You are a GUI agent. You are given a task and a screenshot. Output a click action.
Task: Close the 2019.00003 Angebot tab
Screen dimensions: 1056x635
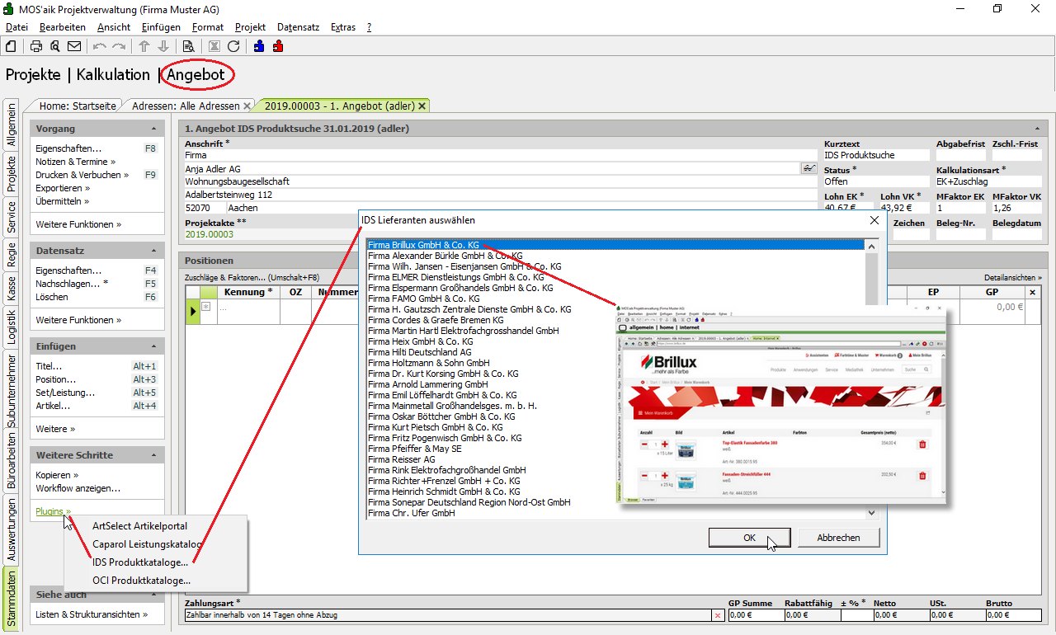click(422, 106)
